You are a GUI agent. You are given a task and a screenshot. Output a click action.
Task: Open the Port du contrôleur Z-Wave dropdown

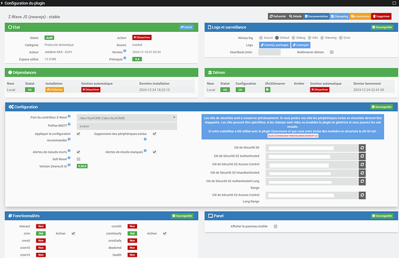(127, 118)
